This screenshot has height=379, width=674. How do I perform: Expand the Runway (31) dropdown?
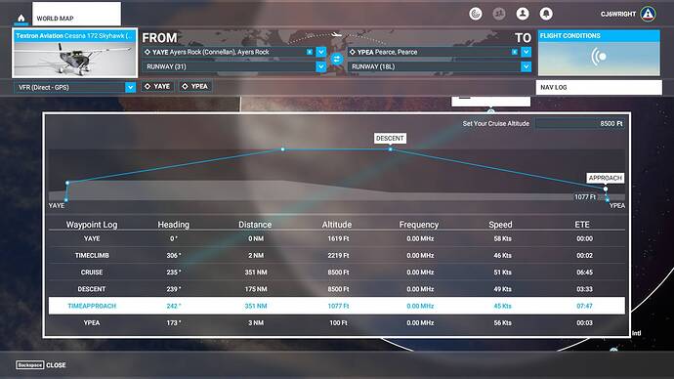click(x=321, y=66)
